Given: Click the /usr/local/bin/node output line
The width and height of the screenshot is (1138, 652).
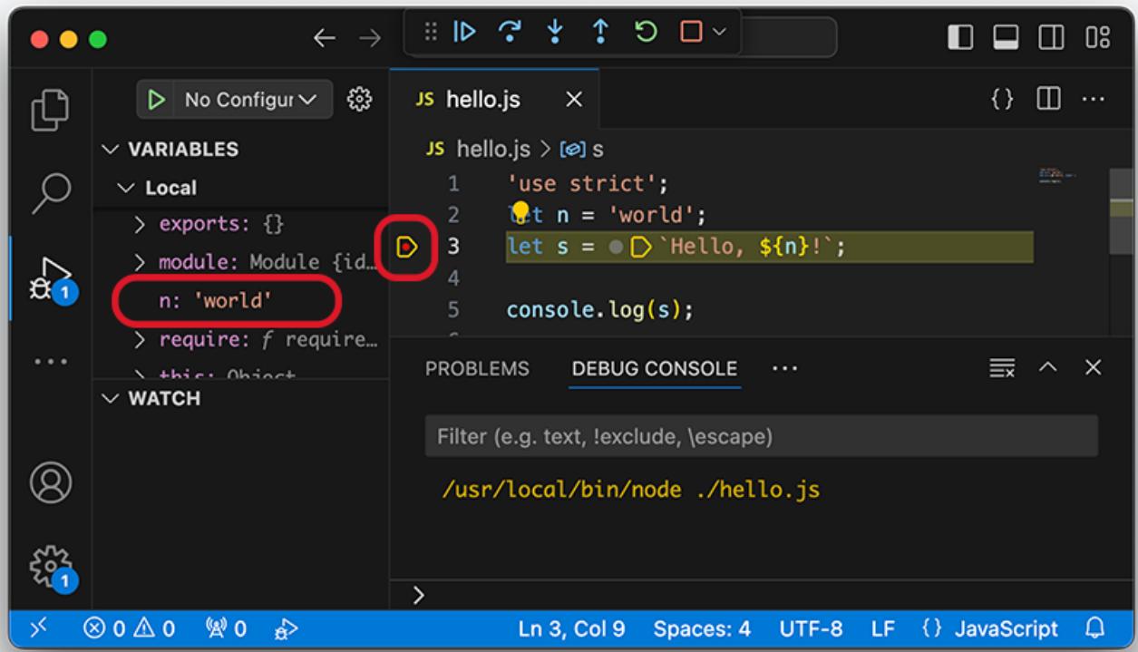Looking at the screenshot, I should pyautogui.click(x=630, y=491).
